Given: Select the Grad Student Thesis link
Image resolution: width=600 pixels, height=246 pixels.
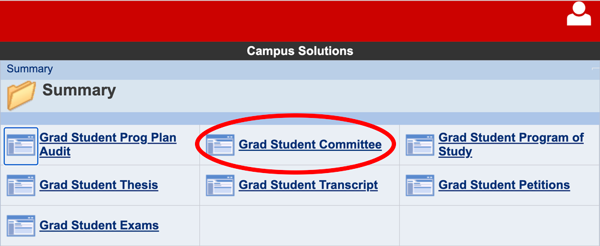Looking at the screenshot, I should click(x=99, y=186).
